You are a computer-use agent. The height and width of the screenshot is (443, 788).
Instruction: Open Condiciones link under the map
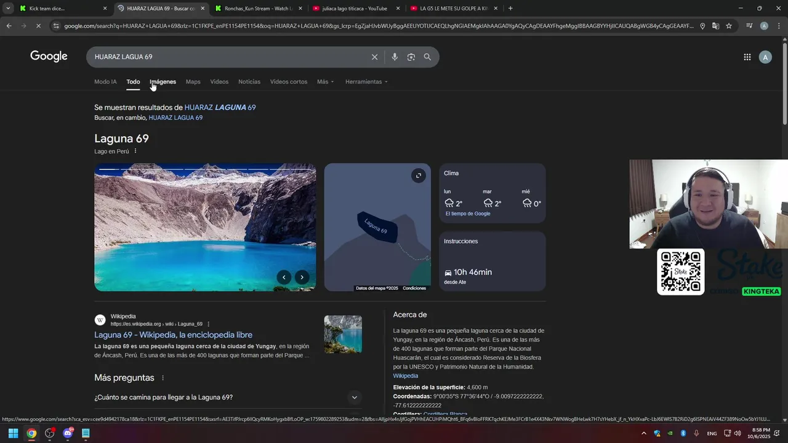pyautogui.click(x=414, y=288)
